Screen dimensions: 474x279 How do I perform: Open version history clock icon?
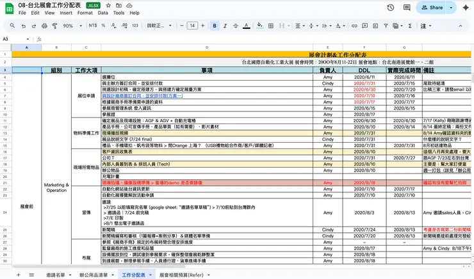(391, 8)
